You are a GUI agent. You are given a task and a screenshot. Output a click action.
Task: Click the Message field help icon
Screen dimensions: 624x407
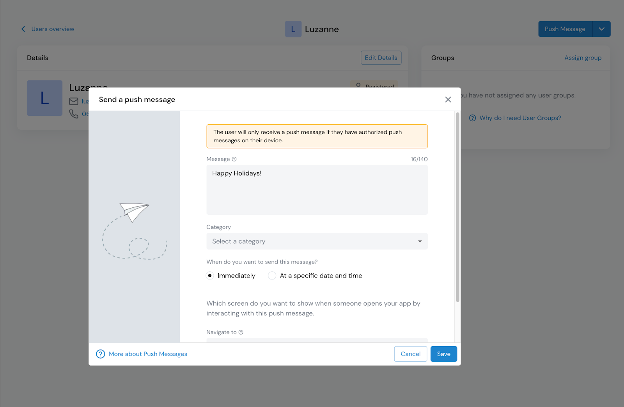click(x=234, y=159)
